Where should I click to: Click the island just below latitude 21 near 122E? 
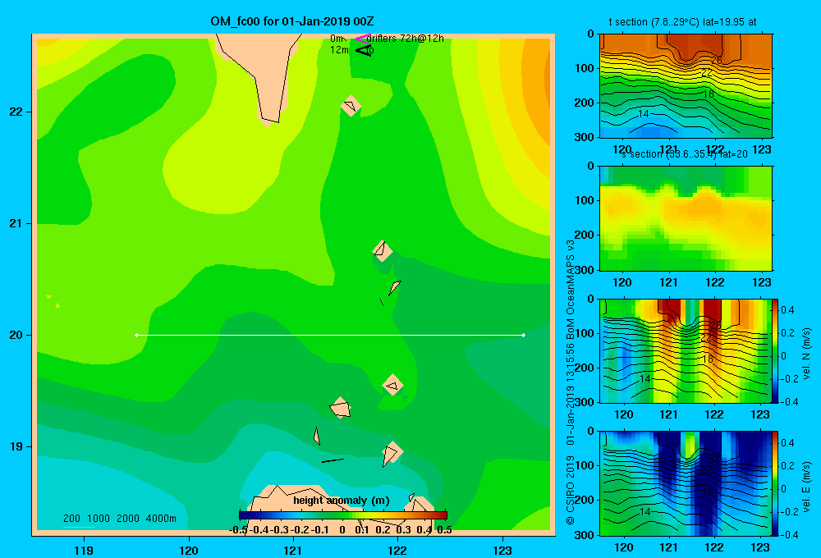click(383, 250)
